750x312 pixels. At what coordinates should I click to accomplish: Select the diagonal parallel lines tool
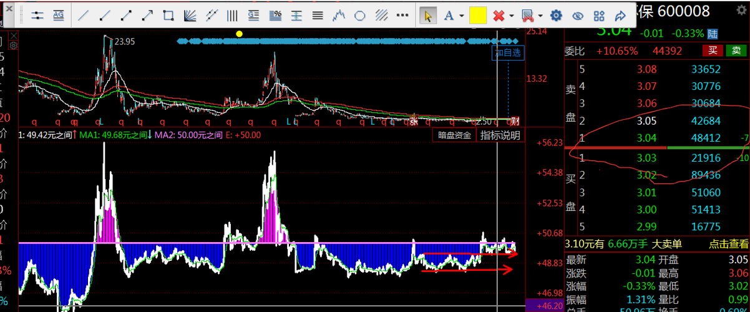[381, 15]
